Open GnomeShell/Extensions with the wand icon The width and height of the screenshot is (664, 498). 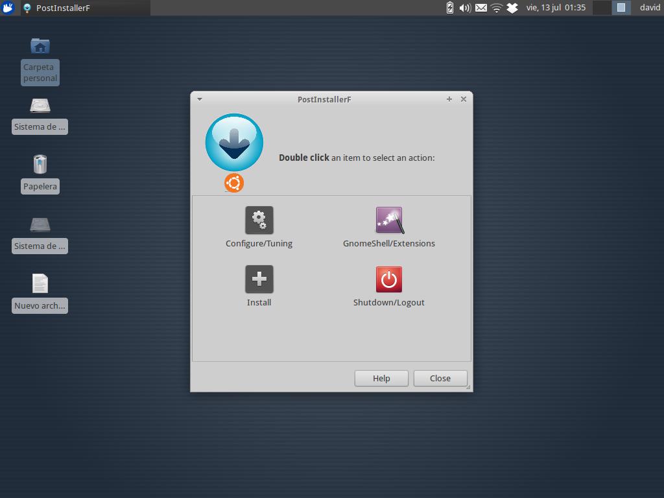(x=388, y=220)
